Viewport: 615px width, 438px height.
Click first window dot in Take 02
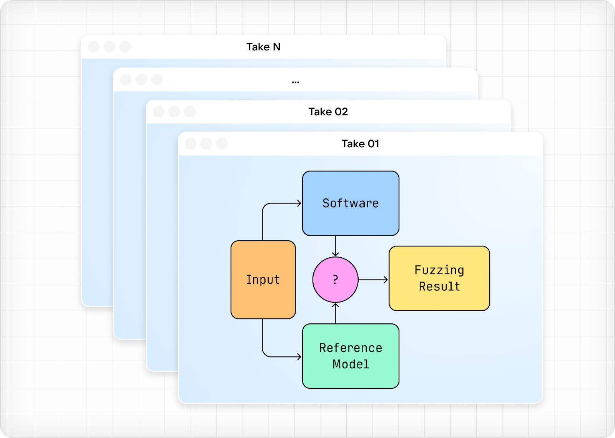[159, 112]
